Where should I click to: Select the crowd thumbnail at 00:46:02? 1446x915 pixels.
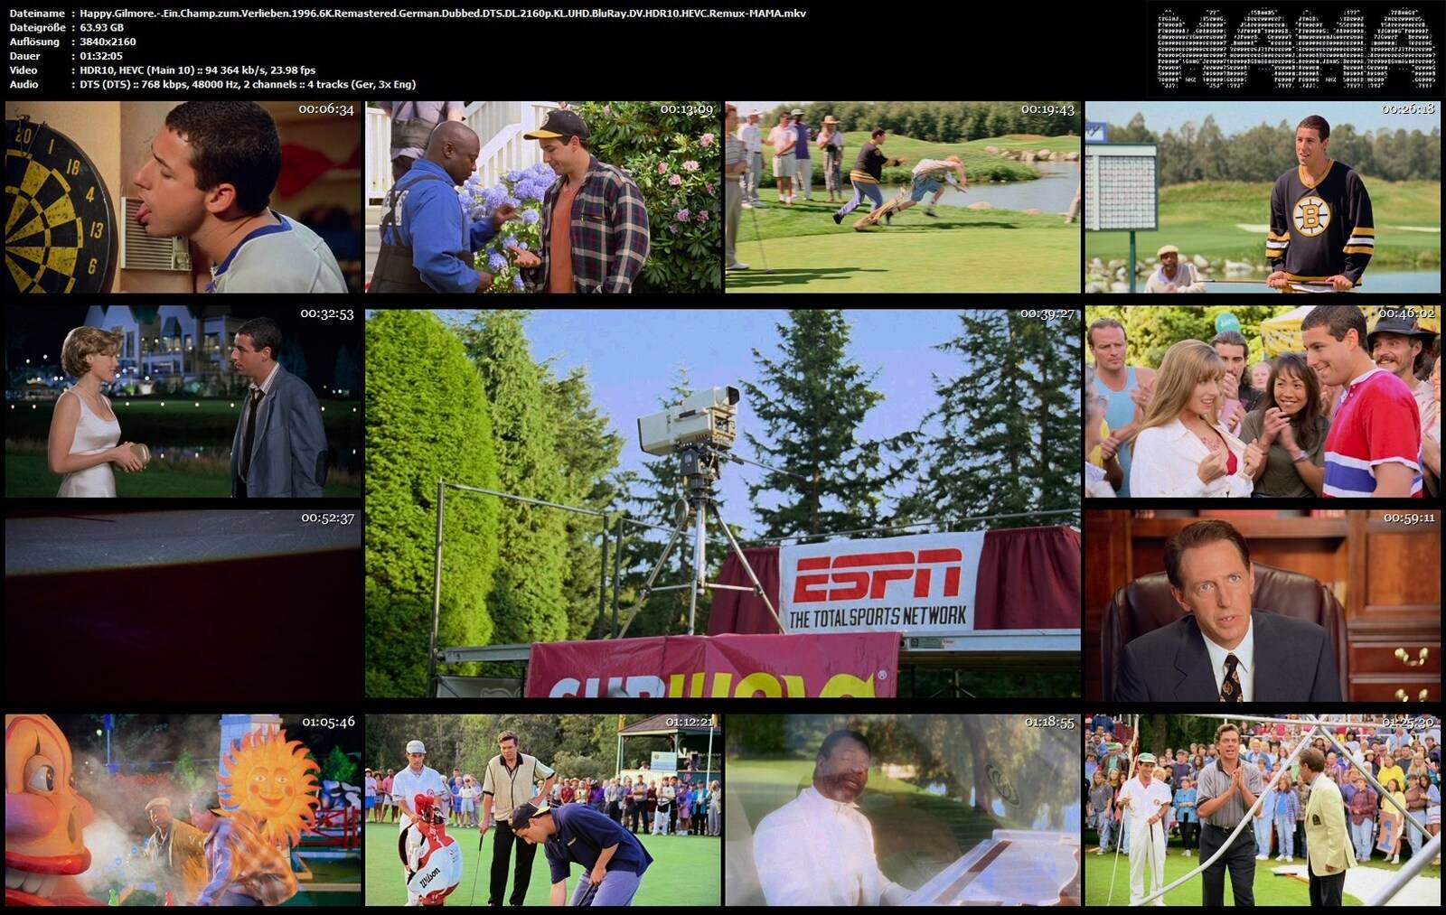[1263, 401]
